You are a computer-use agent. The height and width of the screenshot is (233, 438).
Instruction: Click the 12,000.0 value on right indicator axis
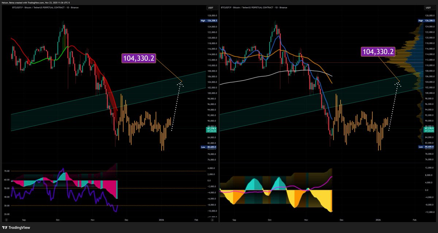429,168
